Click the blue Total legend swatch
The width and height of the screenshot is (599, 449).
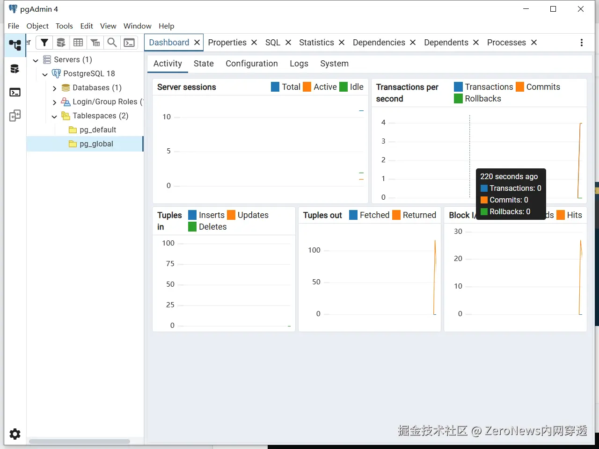click(x=275, y=87)
